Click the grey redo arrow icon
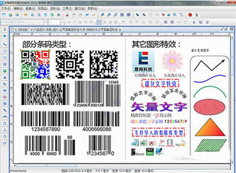The height and width of the screenshot is (173, 236). pos(94,15)
